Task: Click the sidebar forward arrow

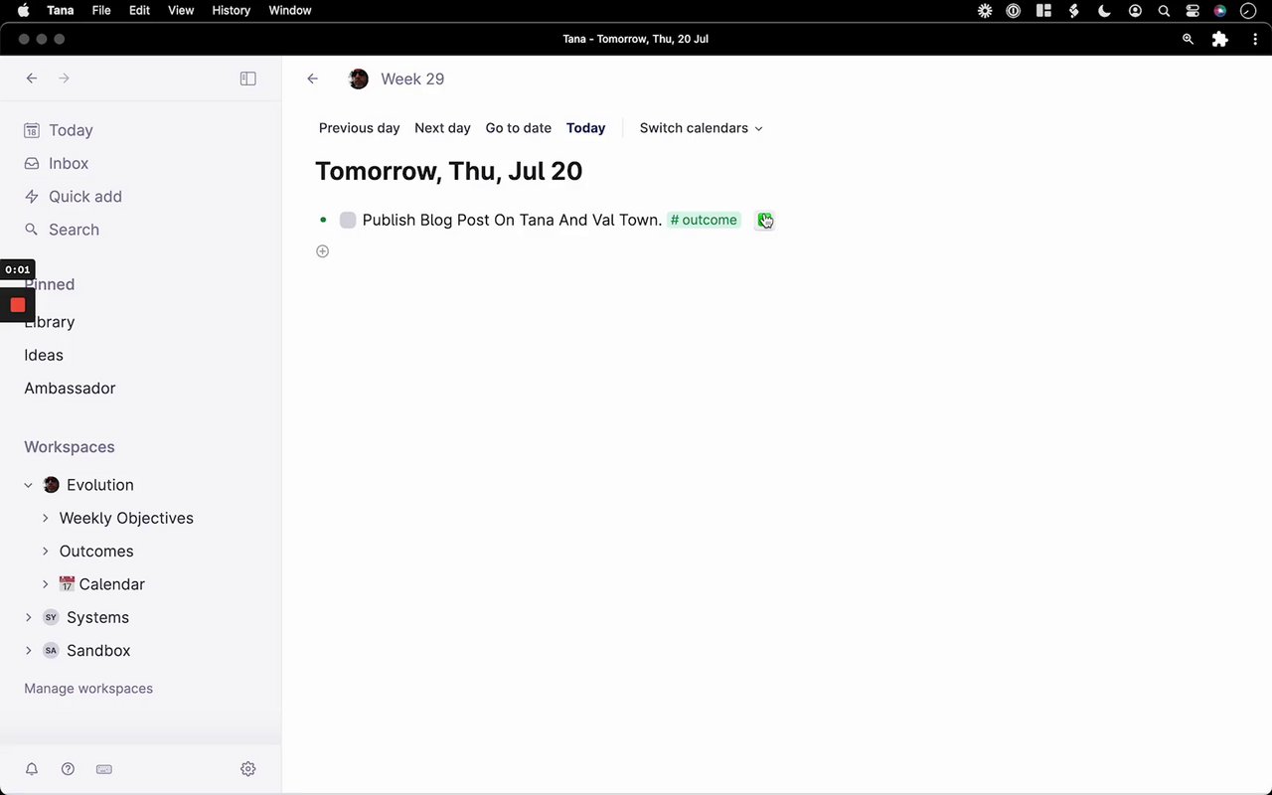Action: 64,79
